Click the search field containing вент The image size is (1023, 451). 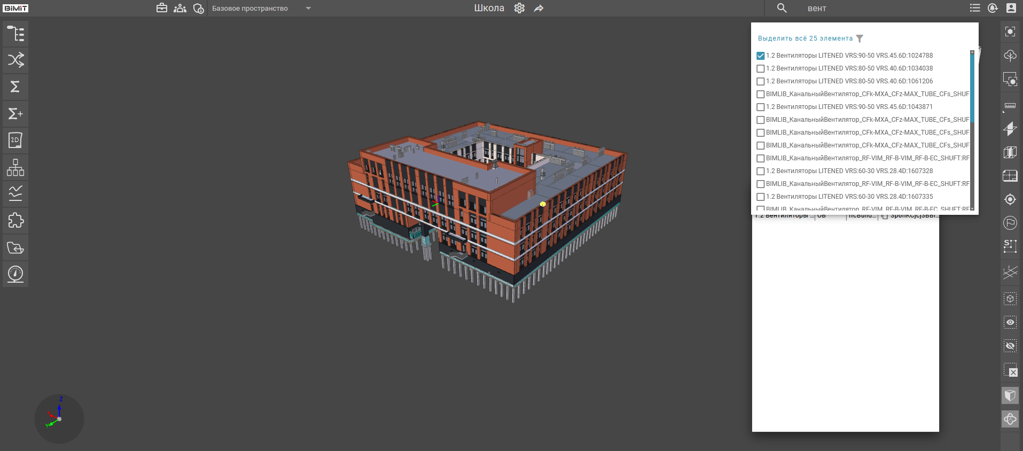point(855,9)
